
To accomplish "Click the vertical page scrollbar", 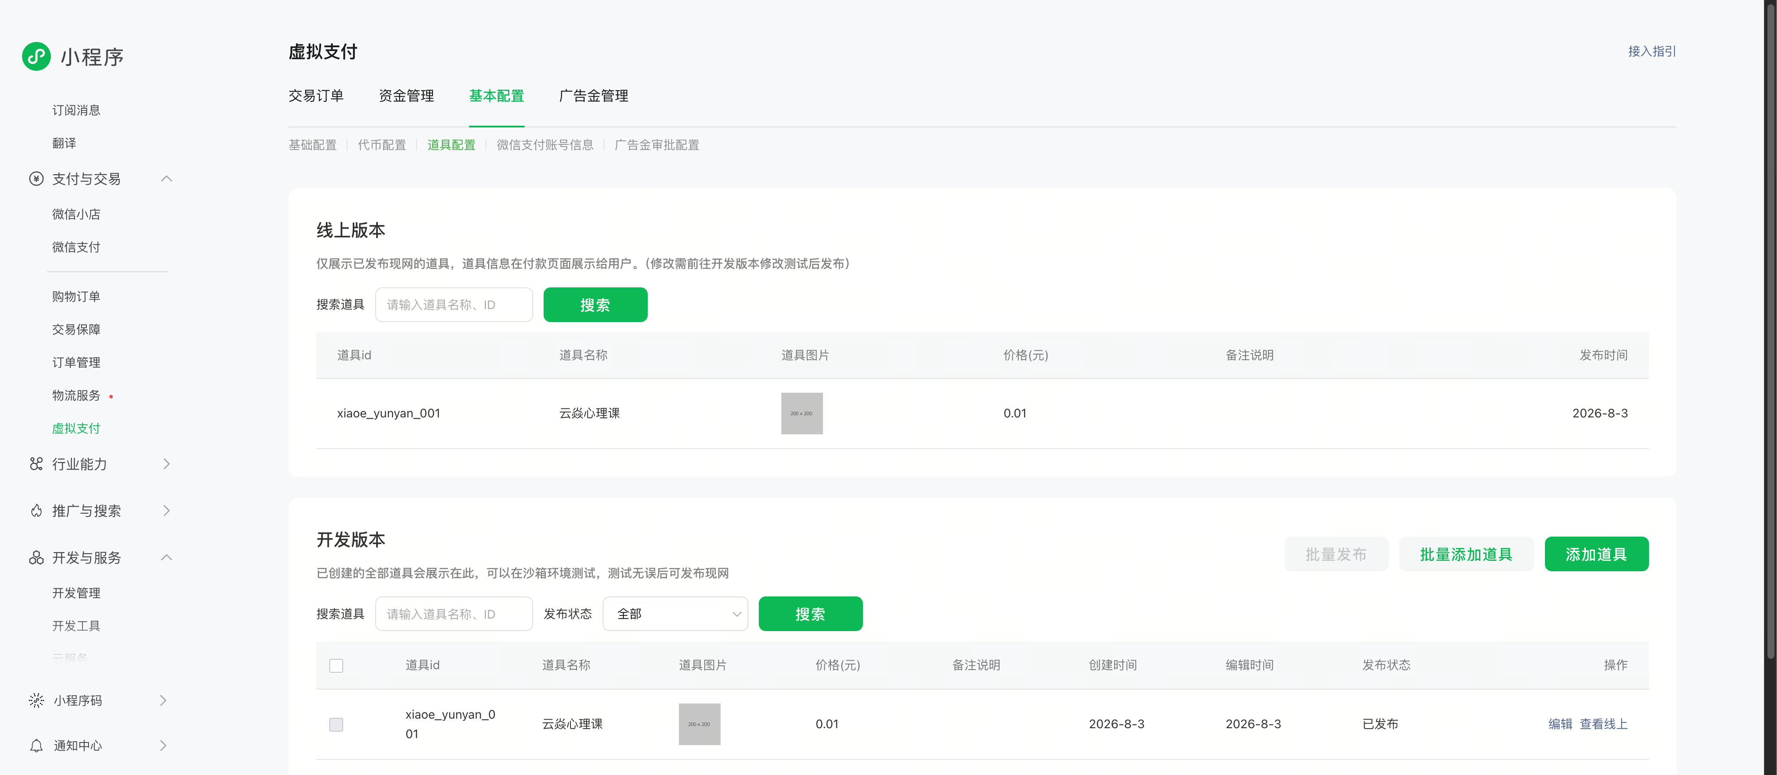I will [x=1770, y=331].
